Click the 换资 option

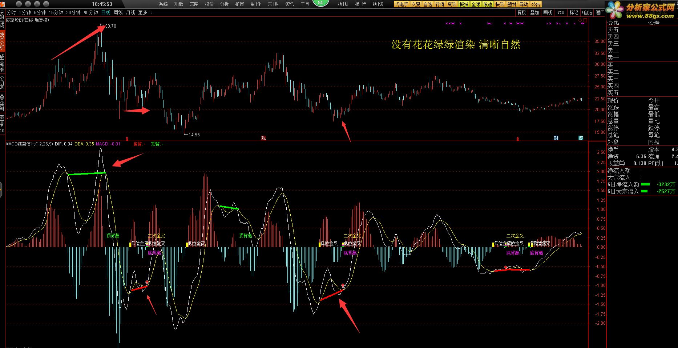(378, 4)
